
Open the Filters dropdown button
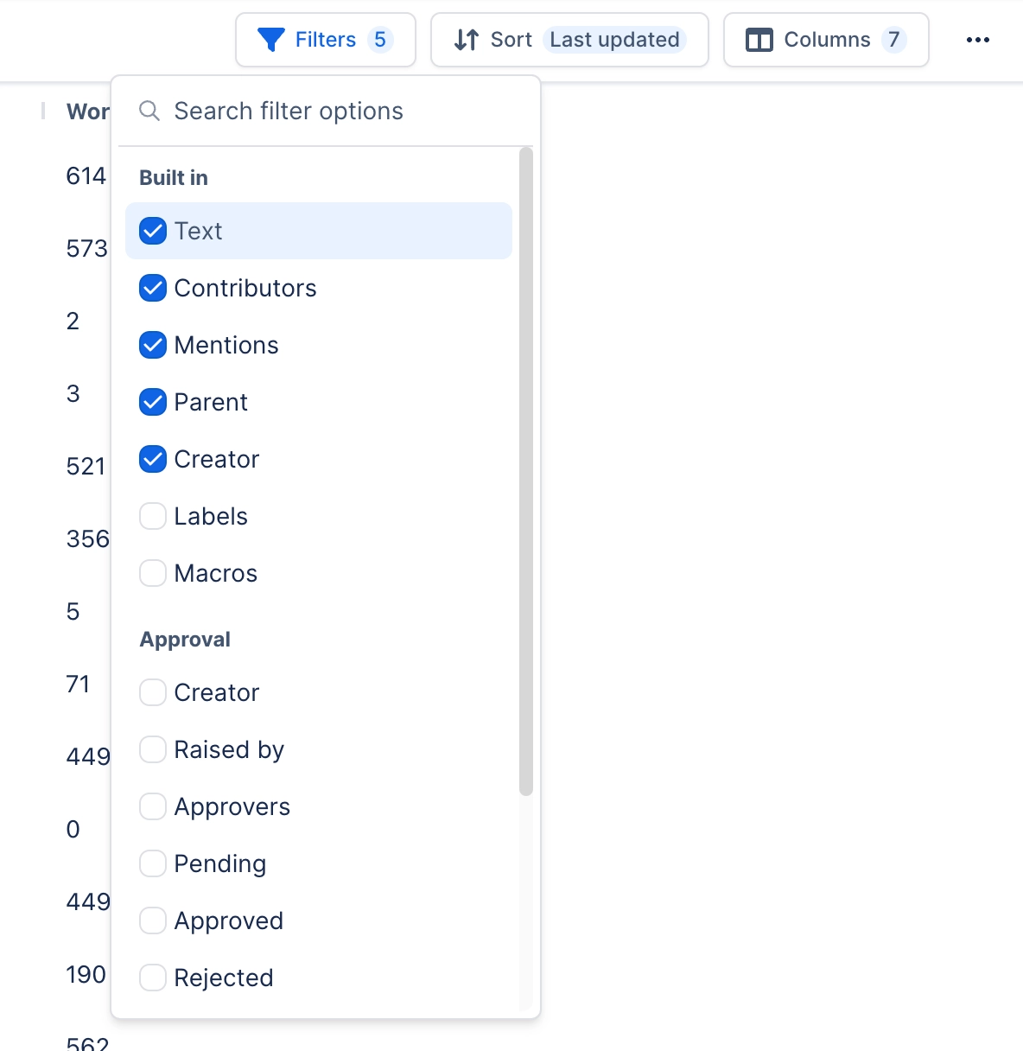tap(326, 40)
